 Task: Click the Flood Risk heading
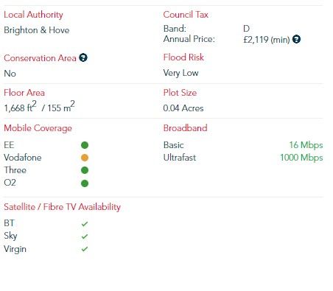coord(183,57)
